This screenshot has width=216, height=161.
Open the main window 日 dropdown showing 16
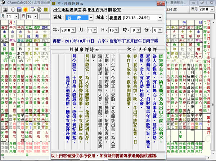tap(36, 16)
